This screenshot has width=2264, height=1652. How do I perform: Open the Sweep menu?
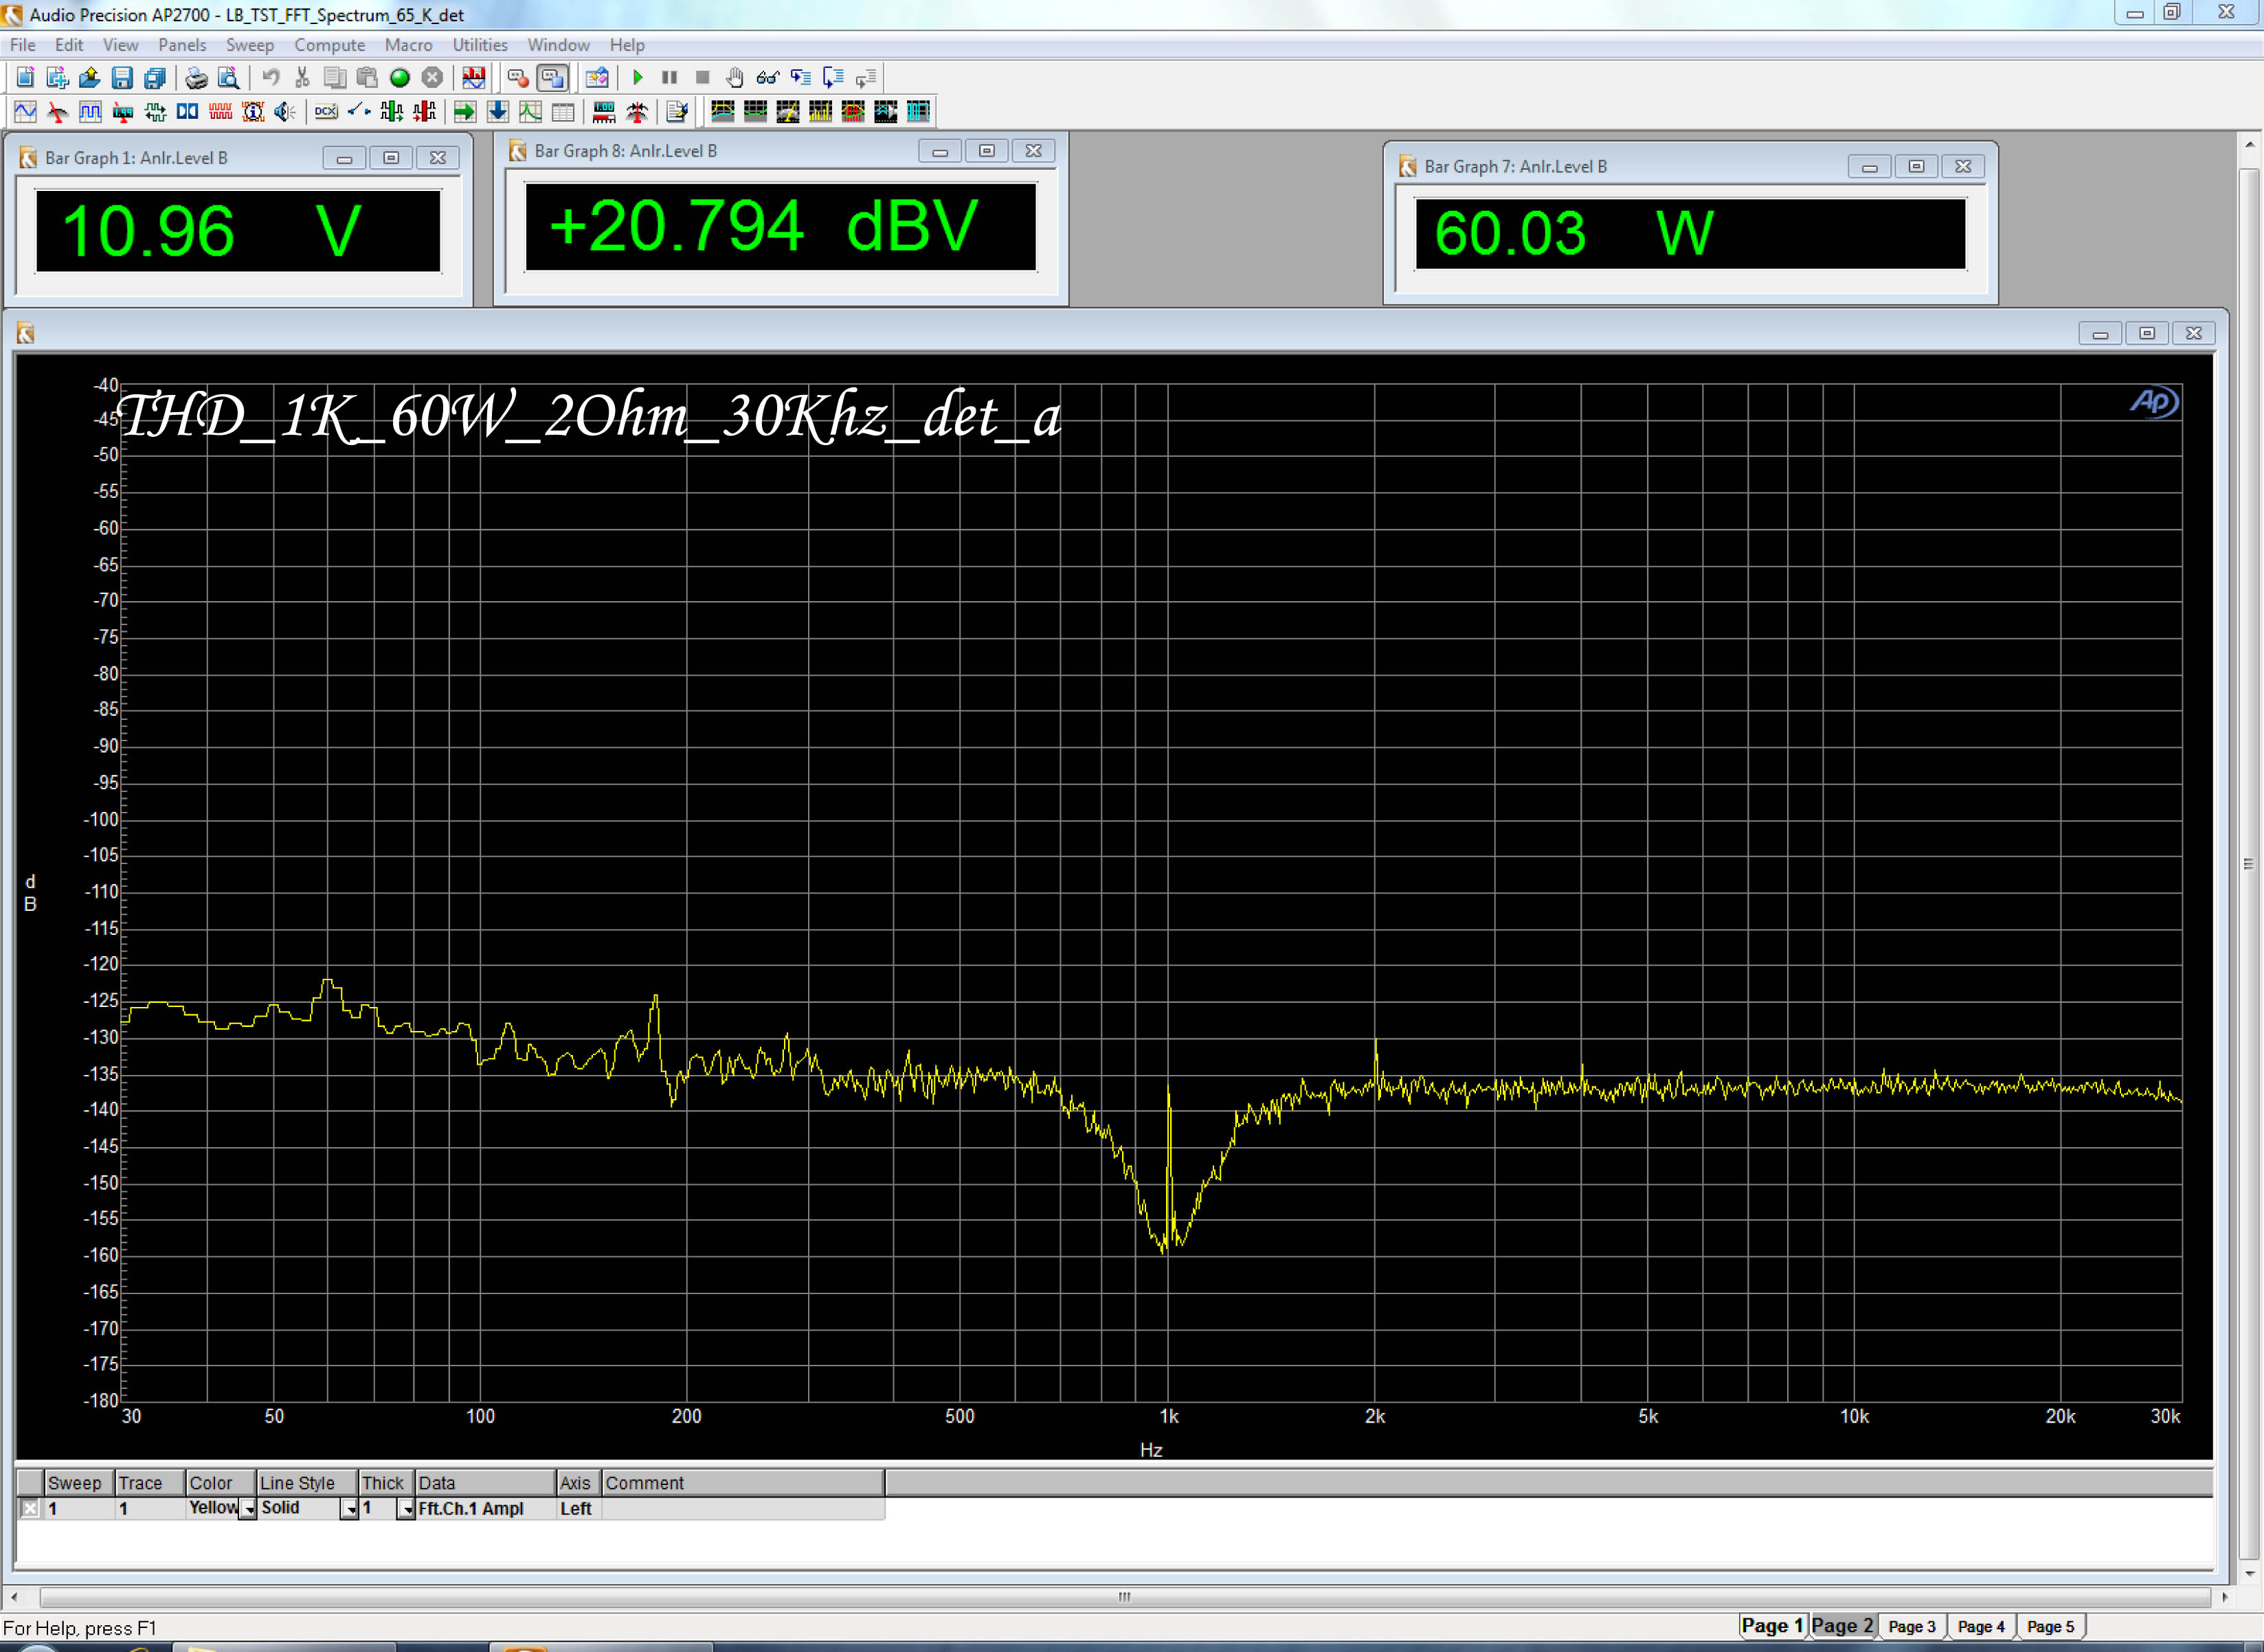click(x=249, y=45)
